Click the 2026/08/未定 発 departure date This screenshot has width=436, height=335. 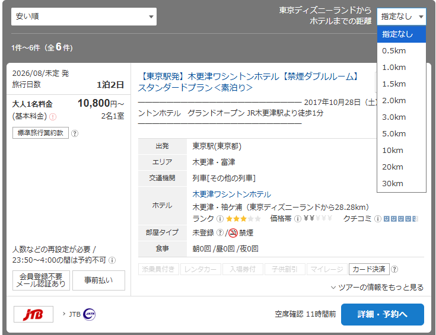pos(40,74)
